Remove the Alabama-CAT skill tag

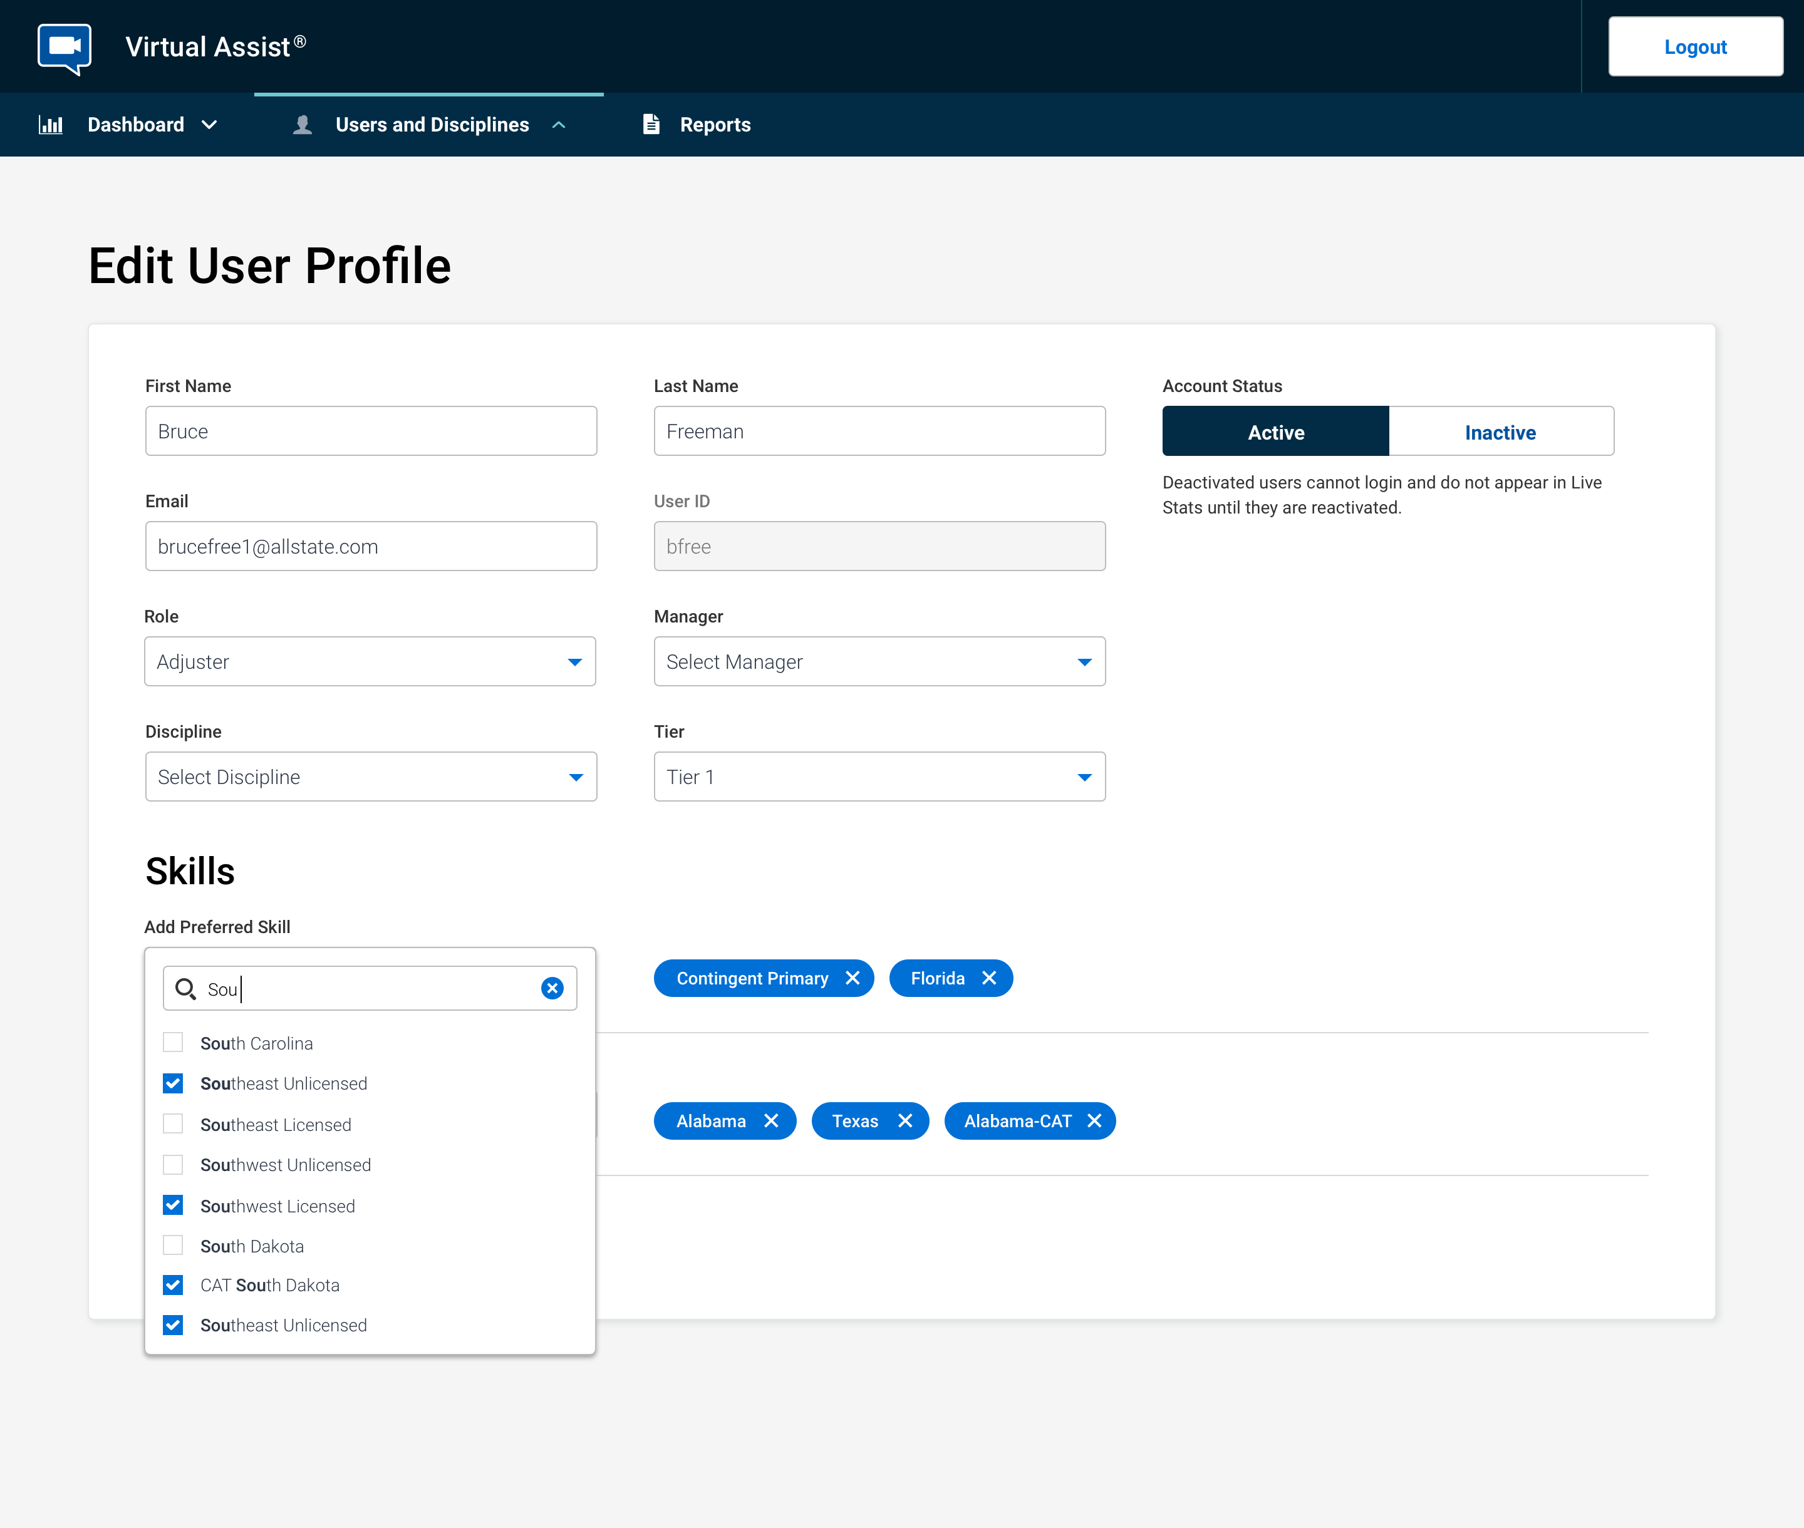[1094, 1121]
